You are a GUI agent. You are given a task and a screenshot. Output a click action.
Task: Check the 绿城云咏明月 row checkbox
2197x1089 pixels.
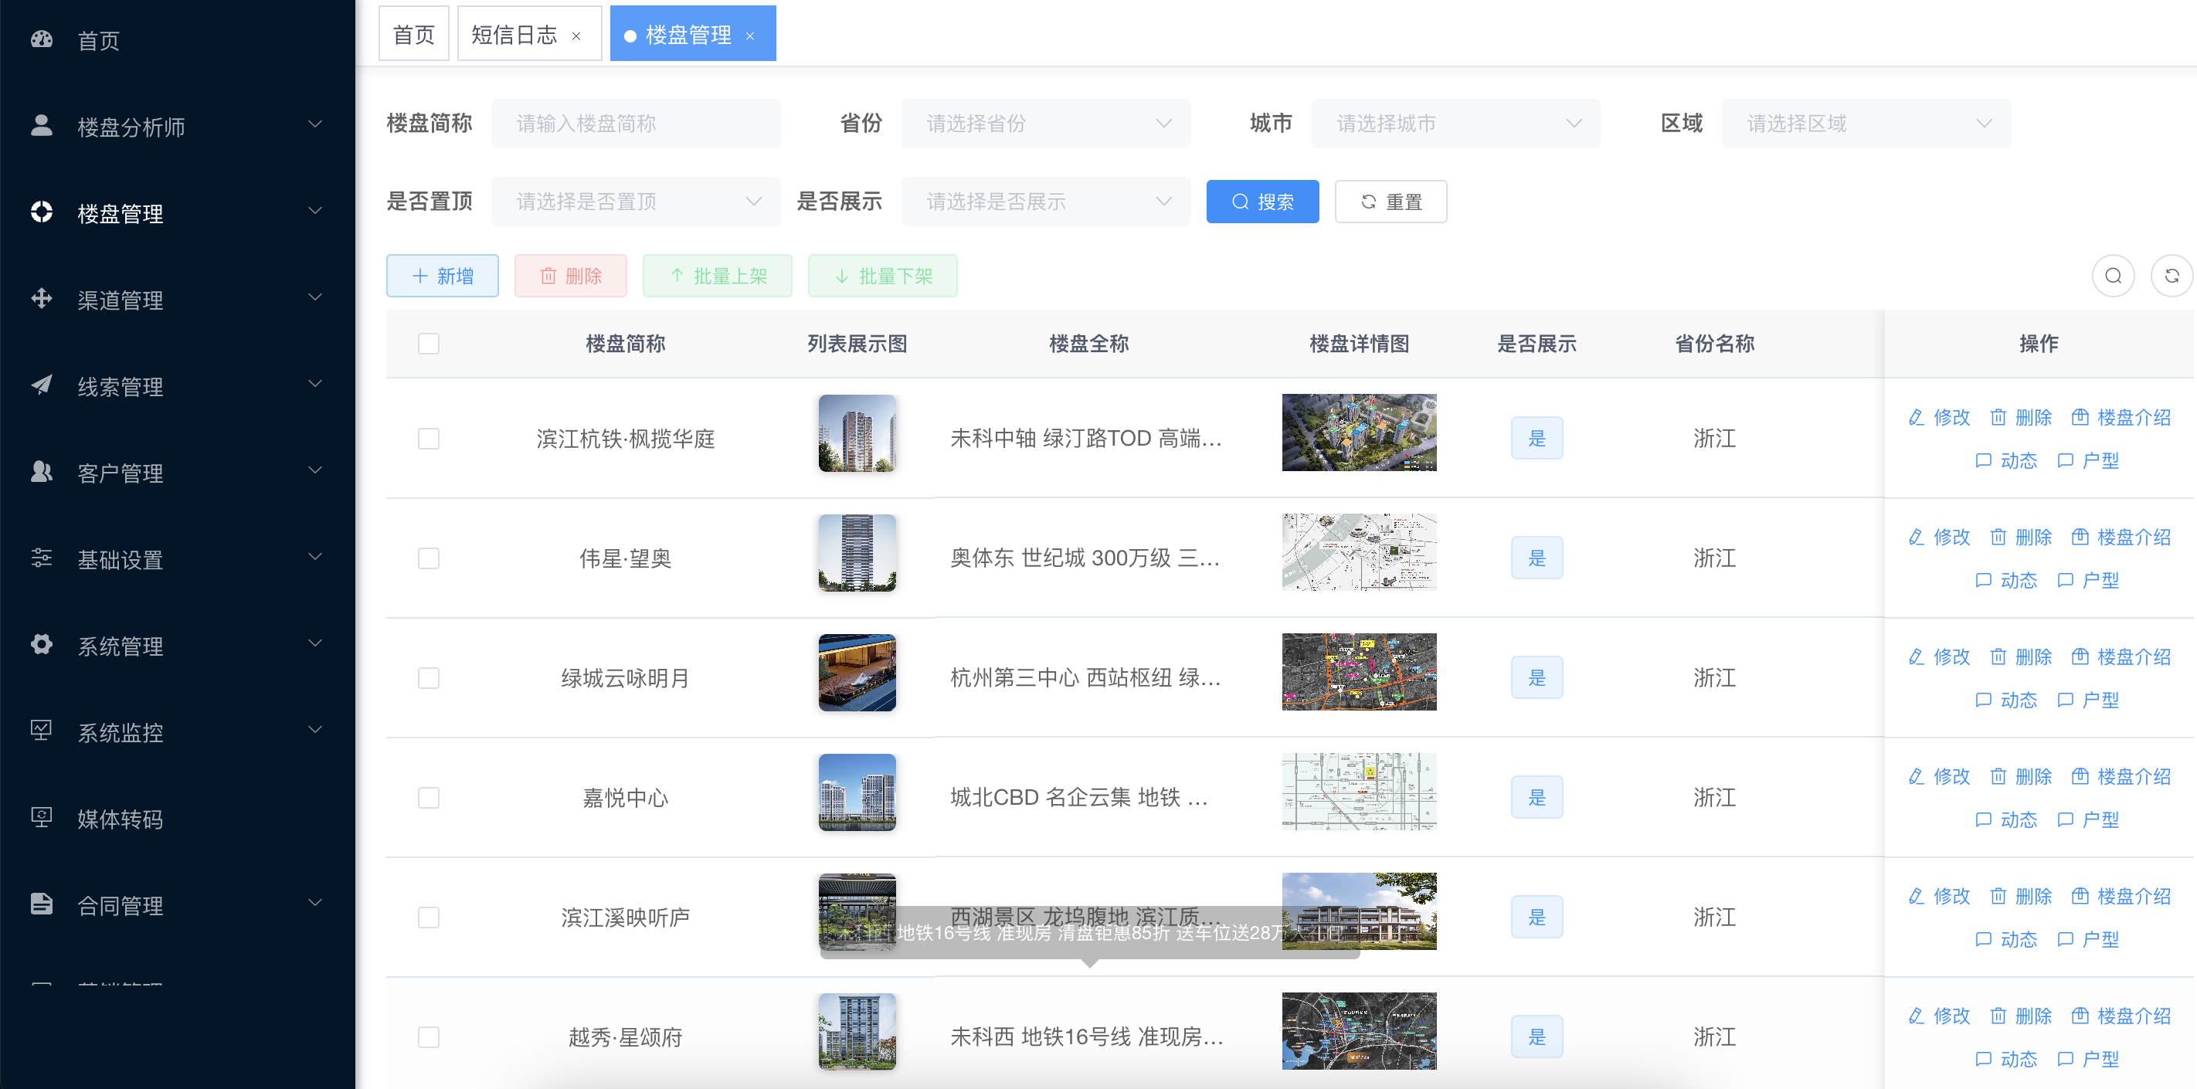(x=428, y=678)
